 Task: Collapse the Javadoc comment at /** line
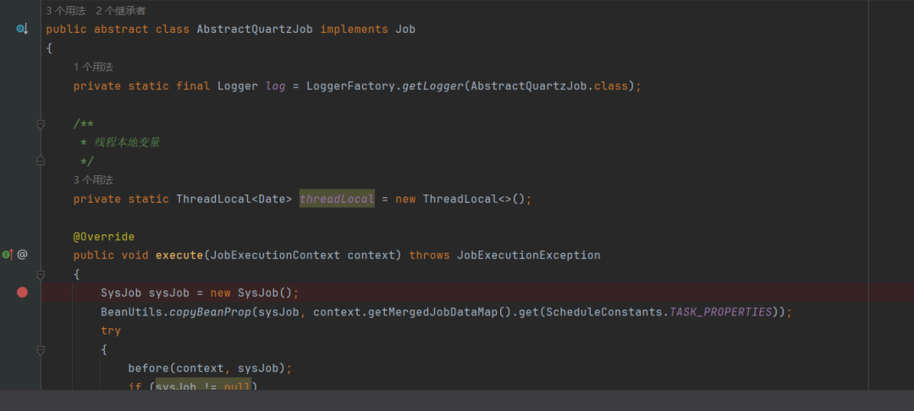41,124
